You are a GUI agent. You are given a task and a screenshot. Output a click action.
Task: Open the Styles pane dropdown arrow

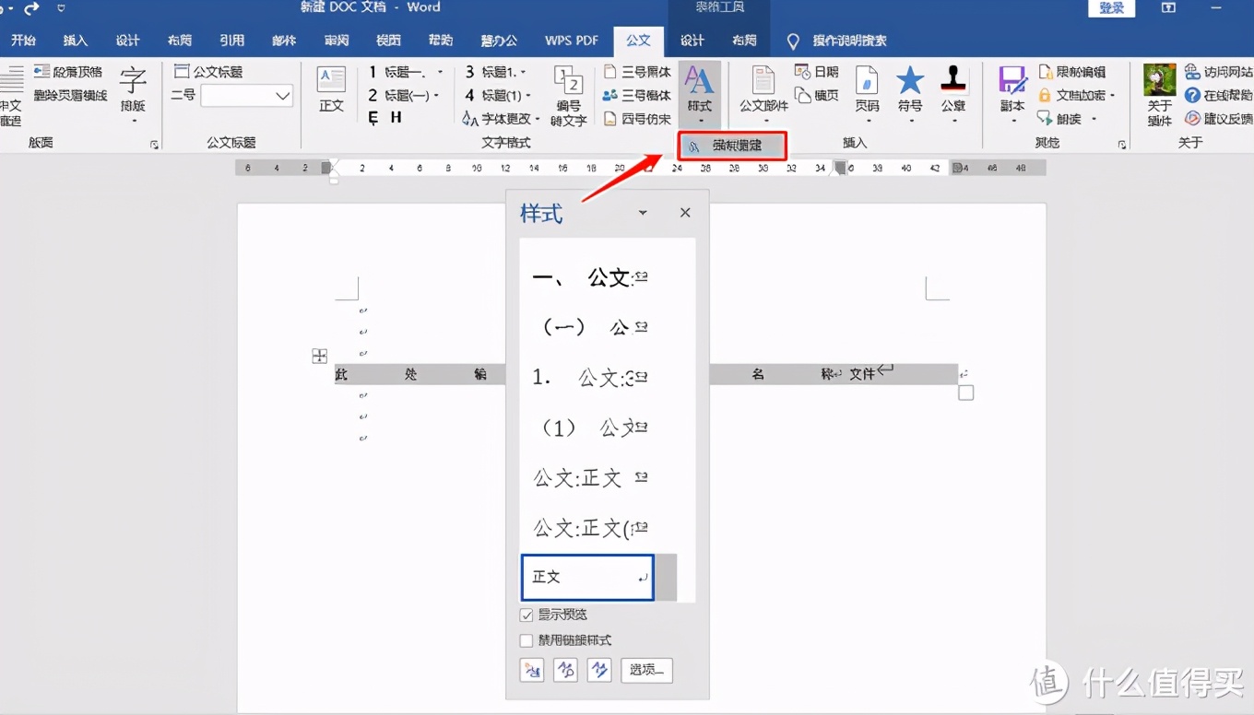(x=643, y=212)
